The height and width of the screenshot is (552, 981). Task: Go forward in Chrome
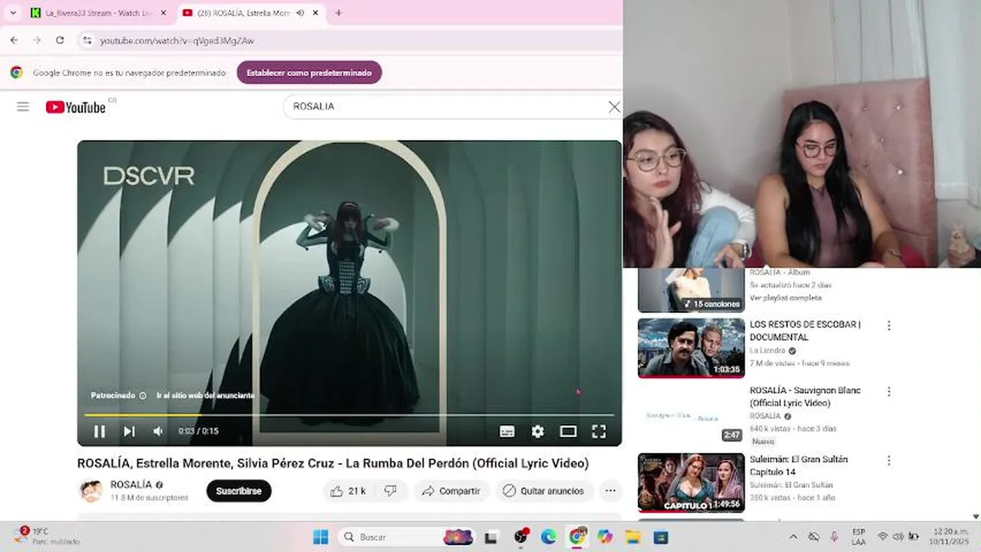click(37, 41)
